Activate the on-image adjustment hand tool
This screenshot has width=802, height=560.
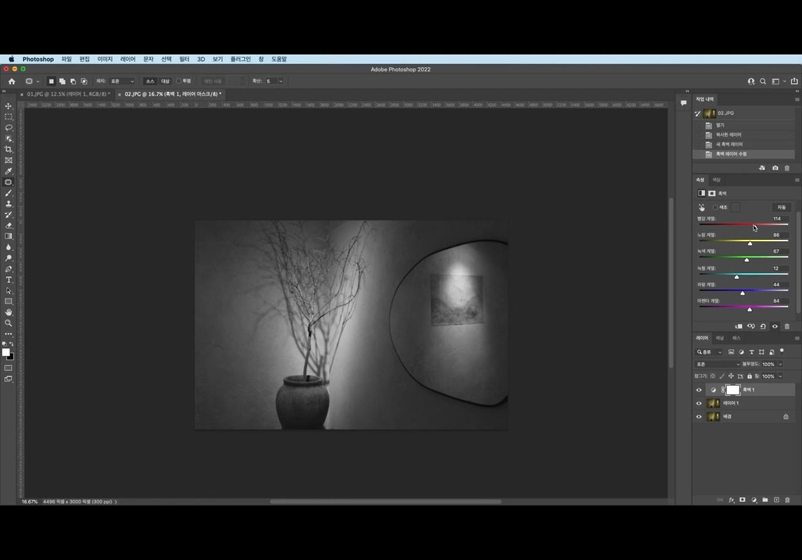pyautogui.click(x=702, y=207)
